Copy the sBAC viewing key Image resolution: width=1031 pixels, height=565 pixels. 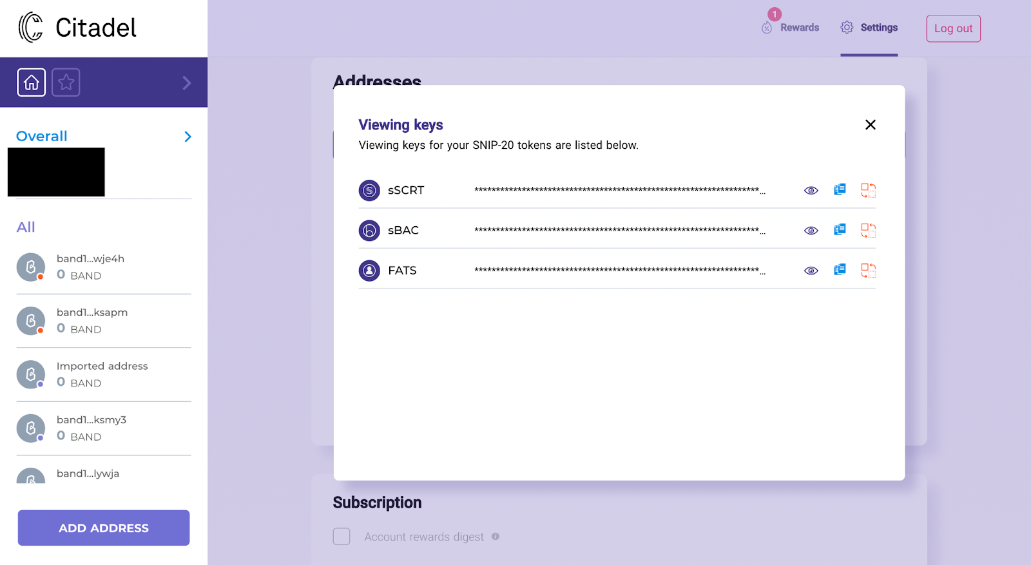840,229
